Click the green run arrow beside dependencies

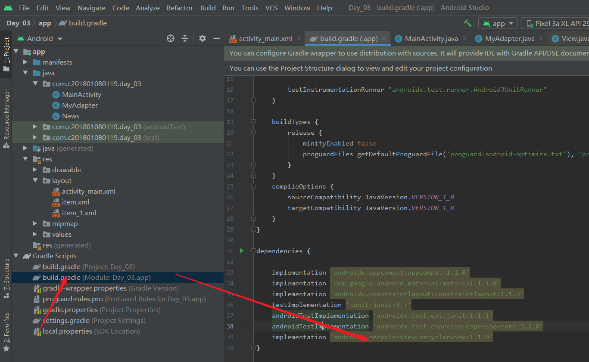[x=241, y=251]
